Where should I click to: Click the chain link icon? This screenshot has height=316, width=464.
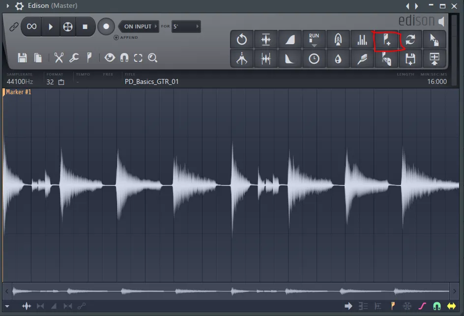[x=14, y=27]
